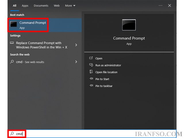The height and width of the screenshot is (138, 184).
Task: Switch to the Web tab
Action: 57,6
